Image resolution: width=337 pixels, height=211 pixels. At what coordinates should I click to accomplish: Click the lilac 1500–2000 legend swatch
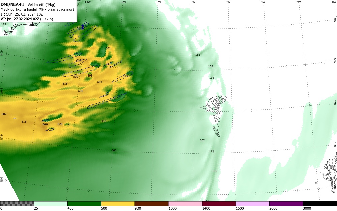252,204
